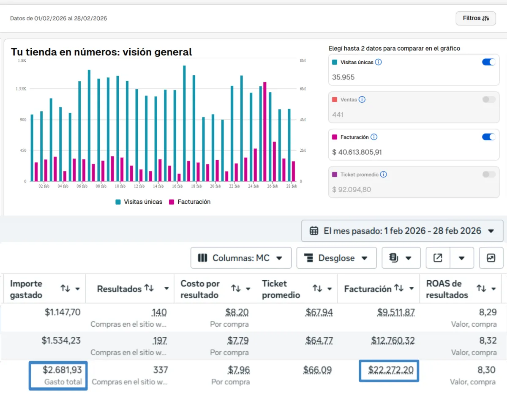507x396 pixels.
Task: Click the tallest Facturación bar on 25 feb
Action: point(264,131)
